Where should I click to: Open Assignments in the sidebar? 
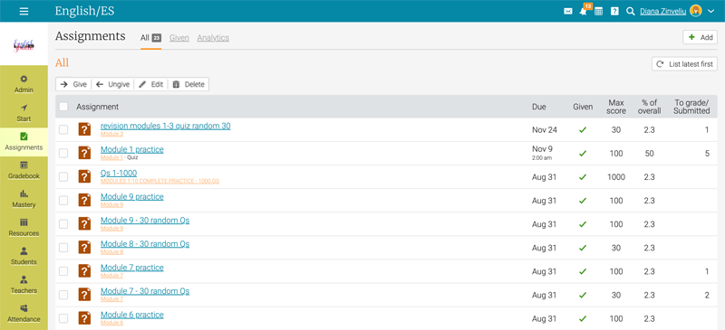point(24,142)
